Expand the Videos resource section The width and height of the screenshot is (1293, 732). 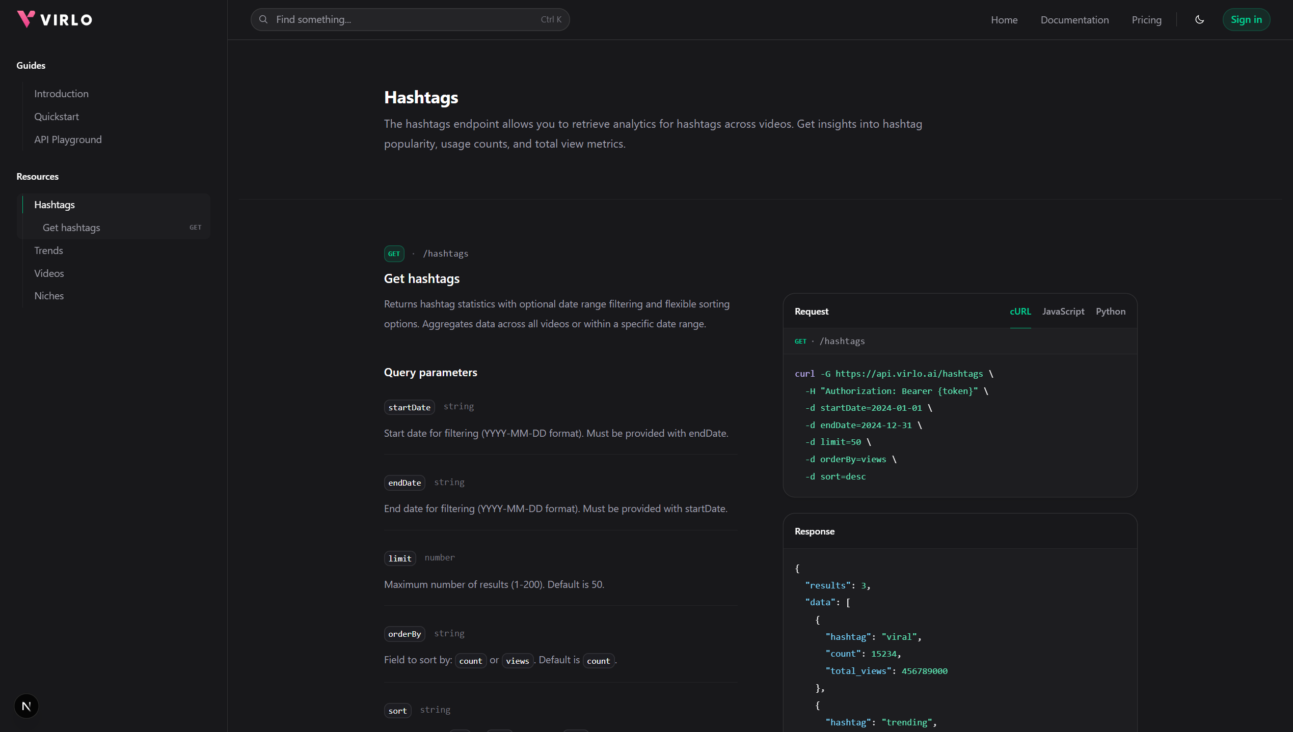(49, 273)
